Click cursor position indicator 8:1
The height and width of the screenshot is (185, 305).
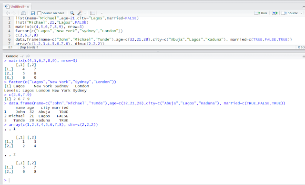(10, 47)
